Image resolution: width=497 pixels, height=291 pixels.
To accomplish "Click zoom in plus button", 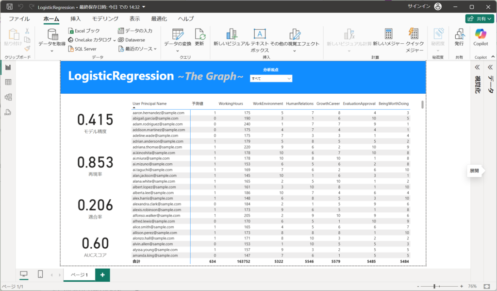I will coord(462,286).
